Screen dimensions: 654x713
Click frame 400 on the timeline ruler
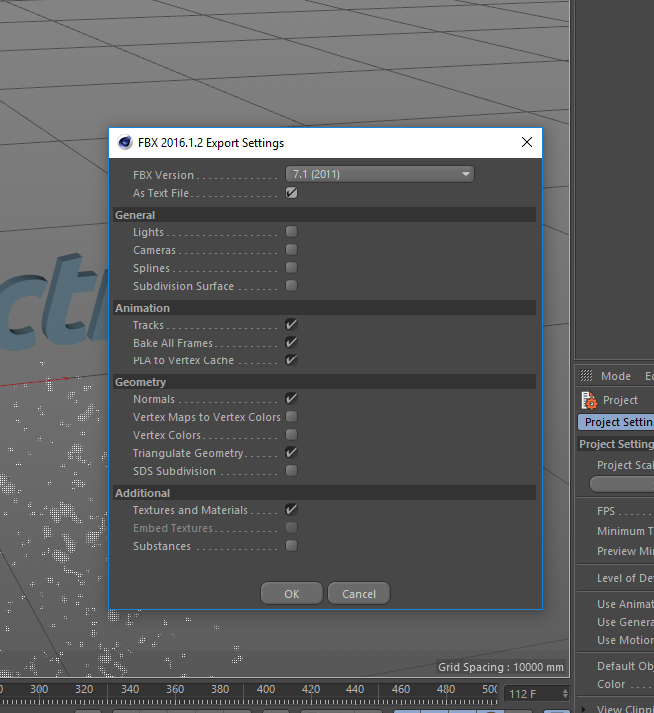click(266, 689)
